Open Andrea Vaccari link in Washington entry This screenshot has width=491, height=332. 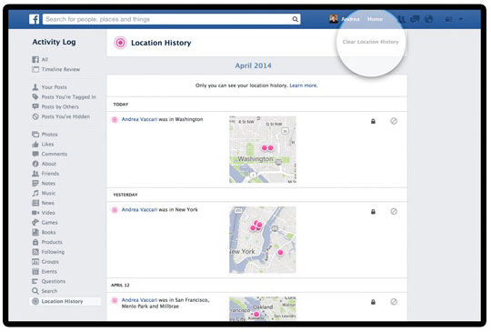pos(139,119)
